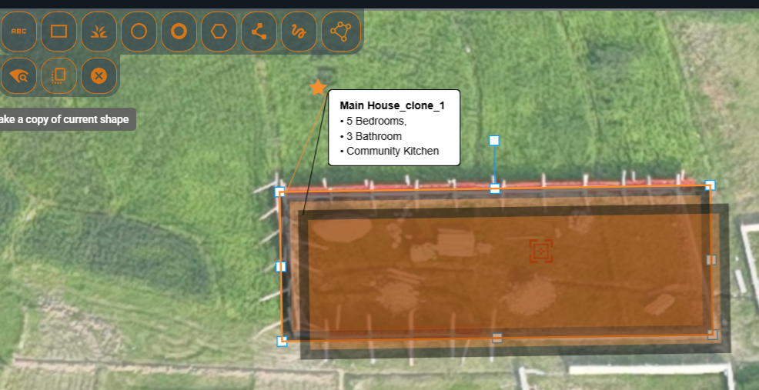The width and height of the screenshot is (759, 390).
Task: Select the freehand squiggle draw tool
Action: point(299,32)
